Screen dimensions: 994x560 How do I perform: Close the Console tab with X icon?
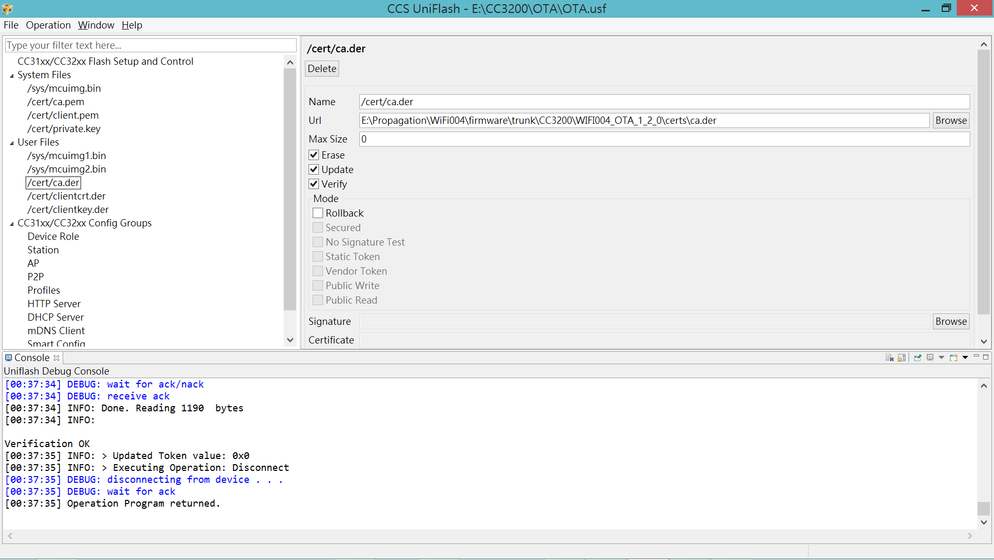point(56,358)
